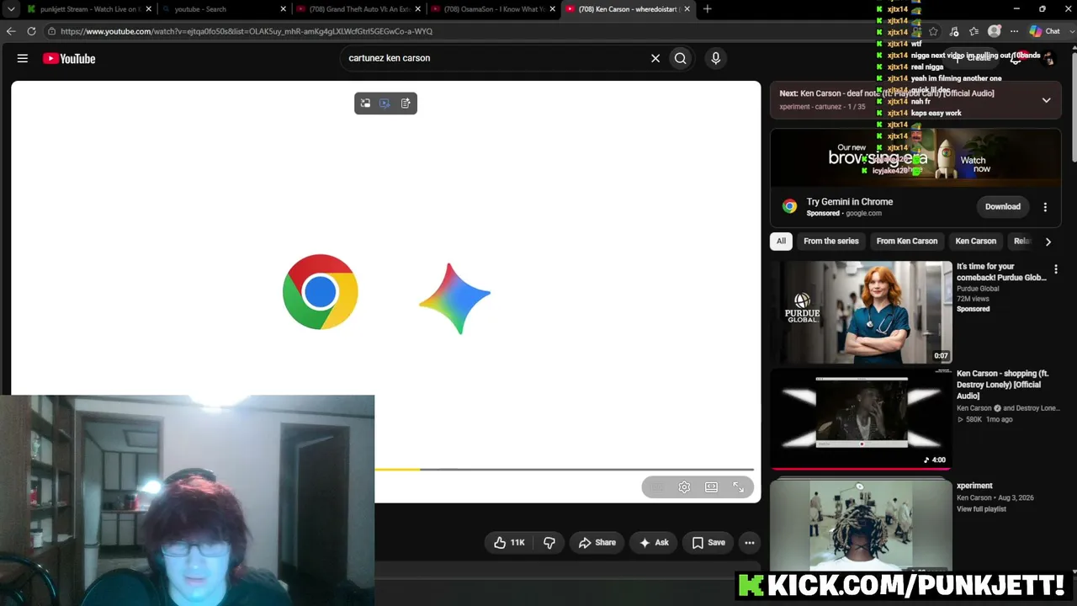The height and width of the screenshot is (606, 1077).
Task: Click the View full playlist link
Action: 981,509
